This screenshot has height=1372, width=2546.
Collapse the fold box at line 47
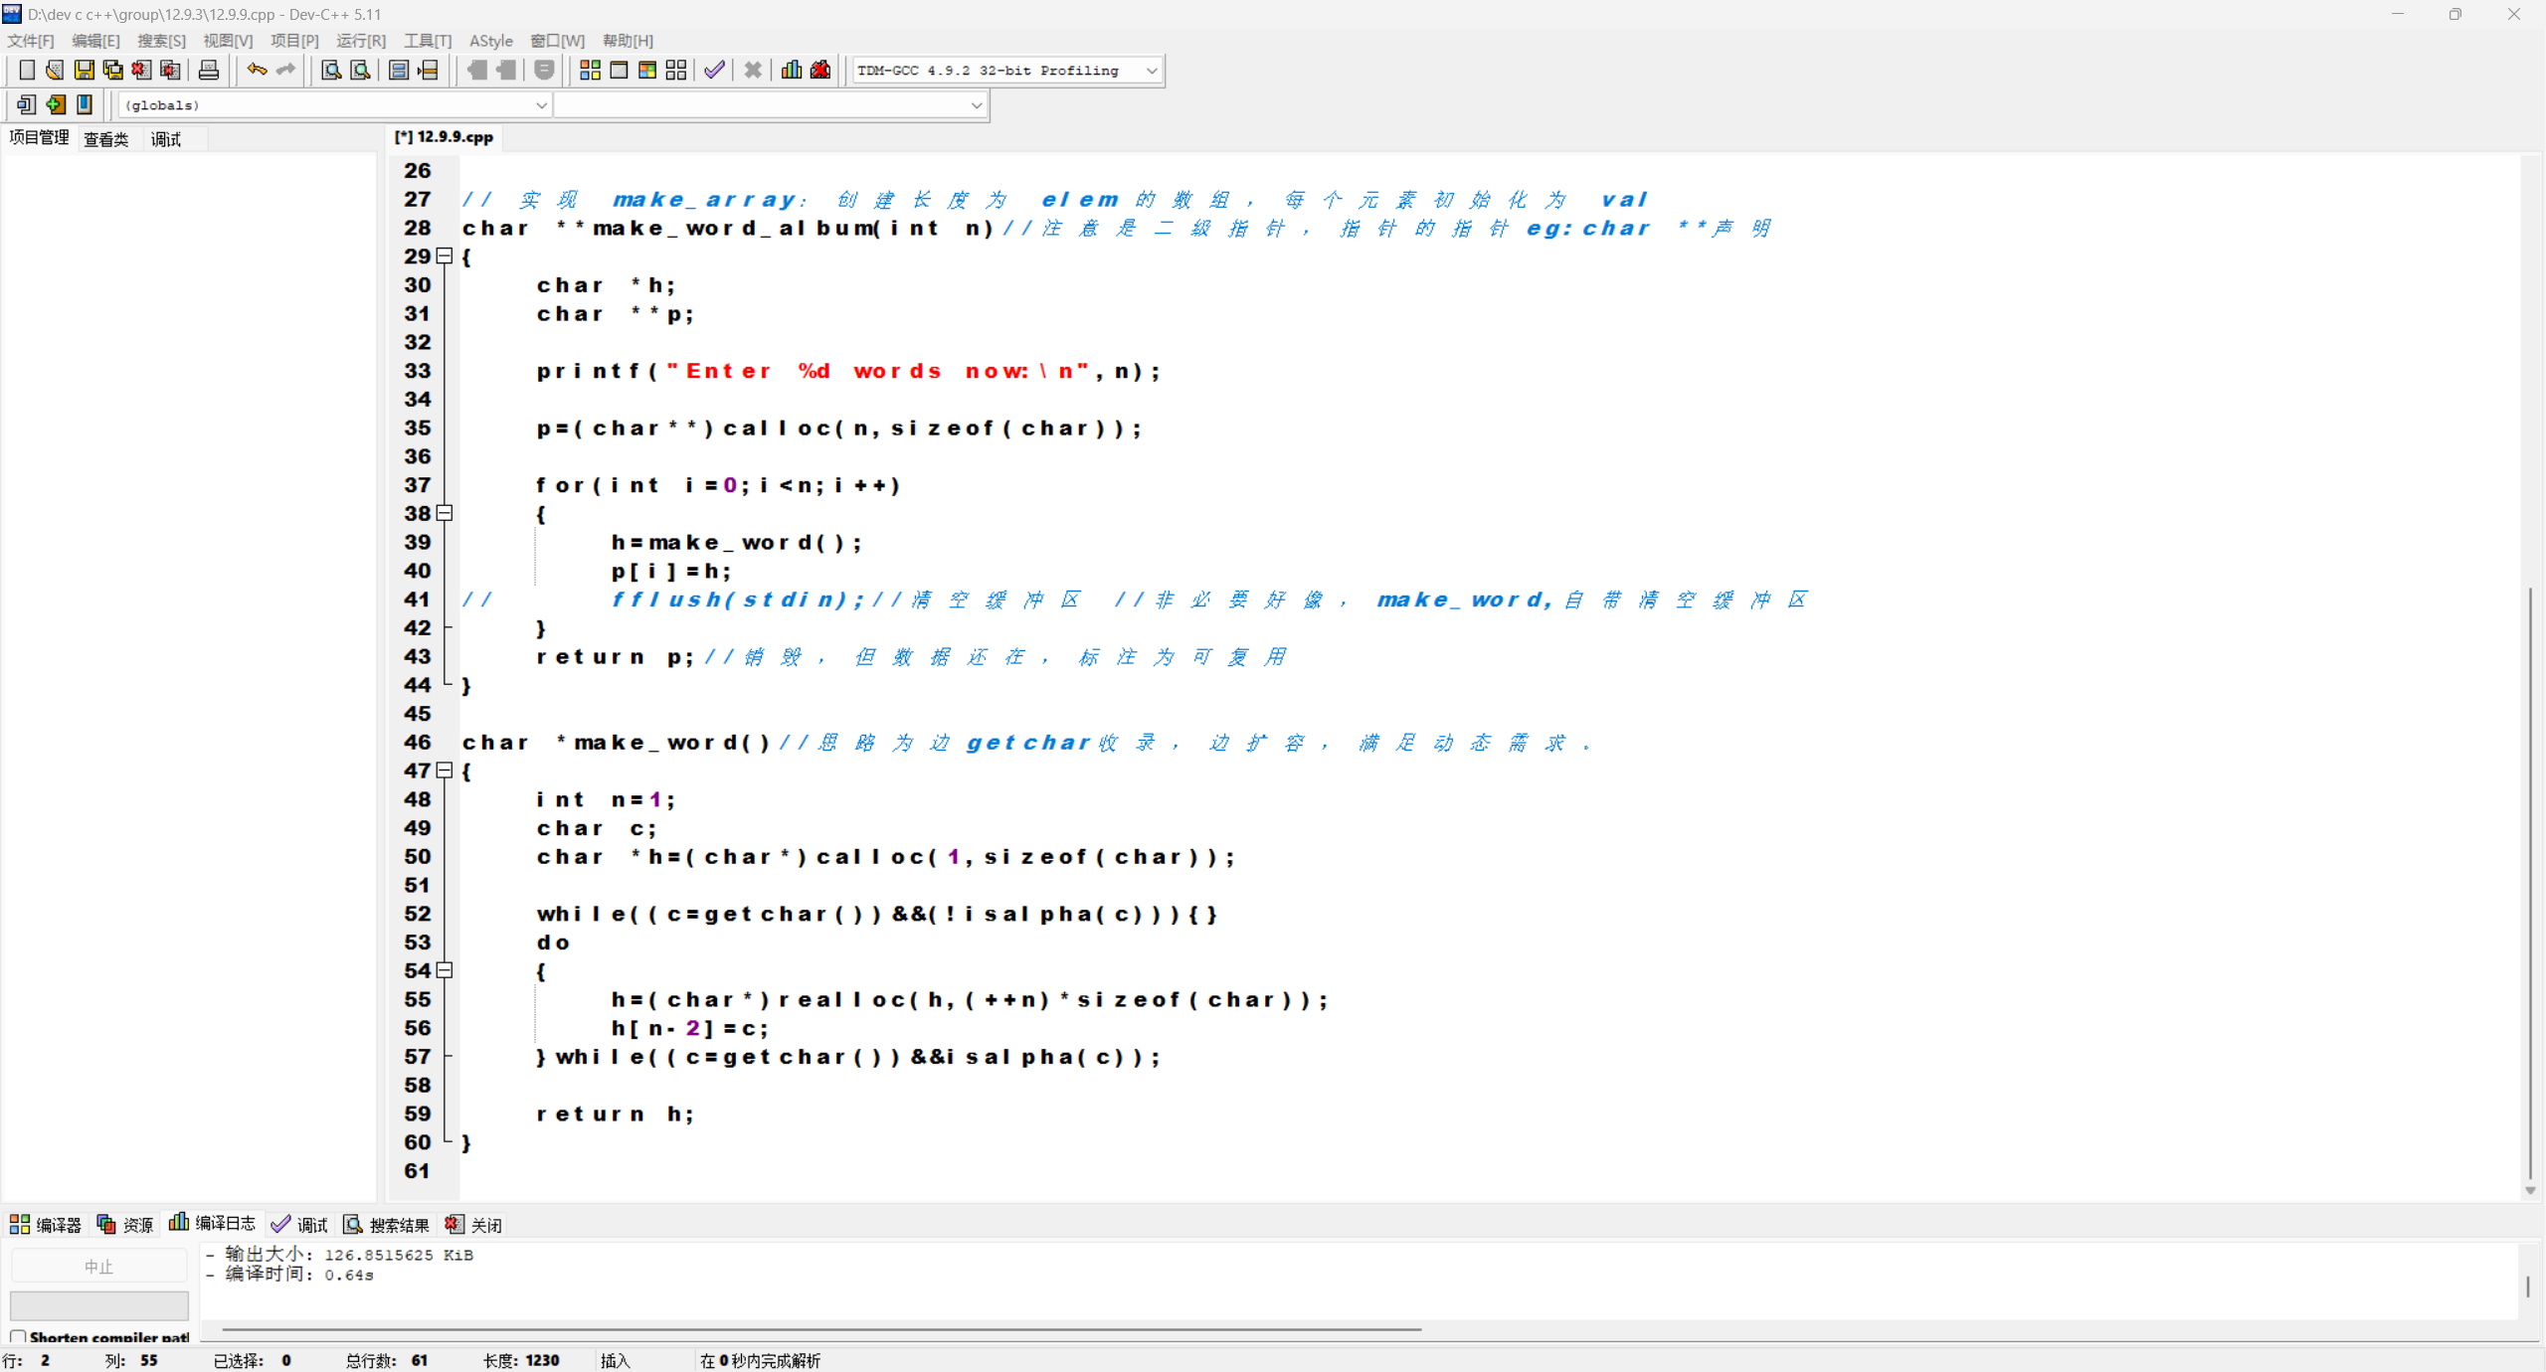[445, 771]
